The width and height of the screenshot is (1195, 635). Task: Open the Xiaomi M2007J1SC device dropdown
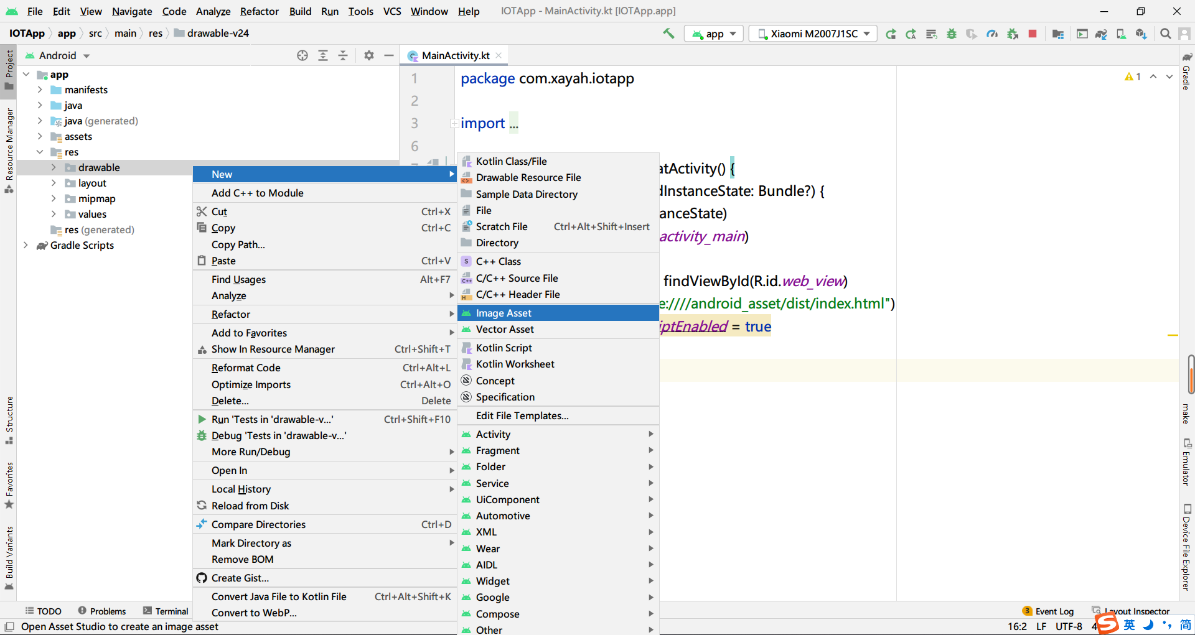coord(813,34)
